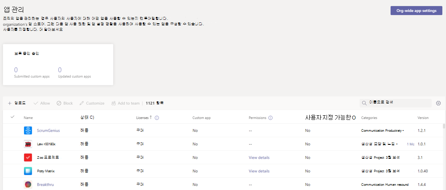This screenshot has height=190, width=446.
Task: Focus the search by name field
Action: (x=396, y=103)
